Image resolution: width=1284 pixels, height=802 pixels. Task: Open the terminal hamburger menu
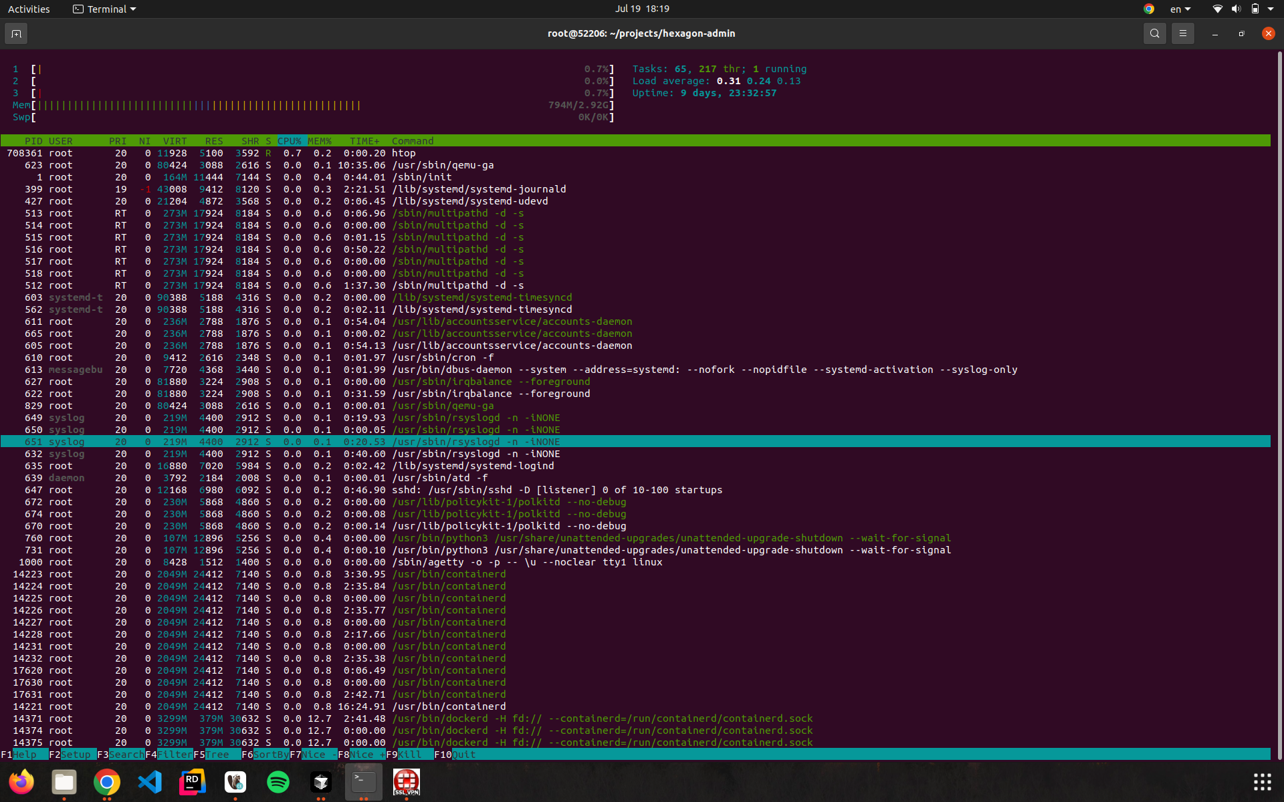tap(1182, 33)
